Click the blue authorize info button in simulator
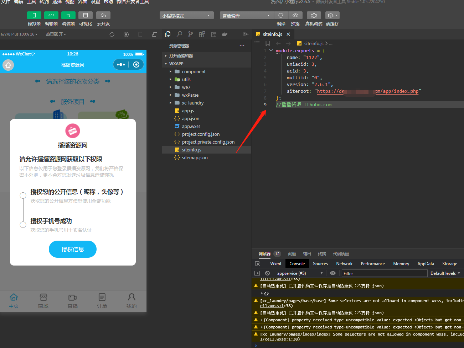 click(73, 249)
